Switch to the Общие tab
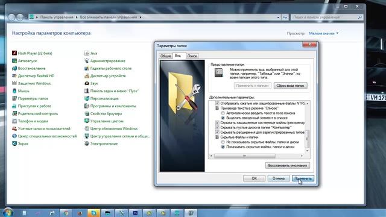The width and height of the screenshot is (386, 217). point(166,56)
